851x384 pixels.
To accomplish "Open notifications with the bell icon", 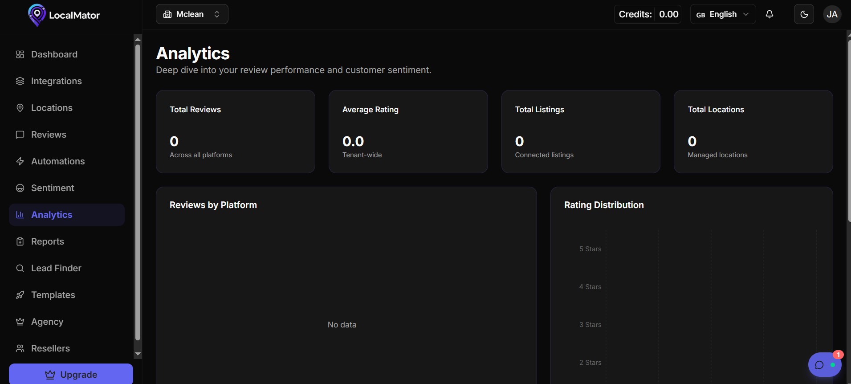I will click(x=770, y=14).
